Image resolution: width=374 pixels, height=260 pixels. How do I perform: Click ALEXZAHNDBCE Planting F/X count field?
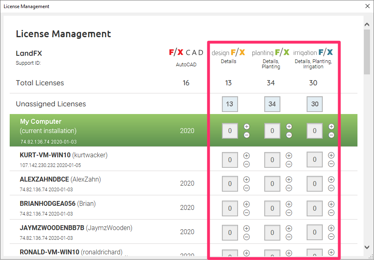click(272, 184)
